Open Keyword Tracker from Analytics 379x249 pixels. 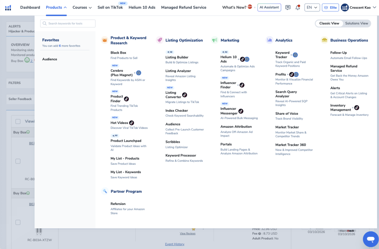tap(282, 55)
